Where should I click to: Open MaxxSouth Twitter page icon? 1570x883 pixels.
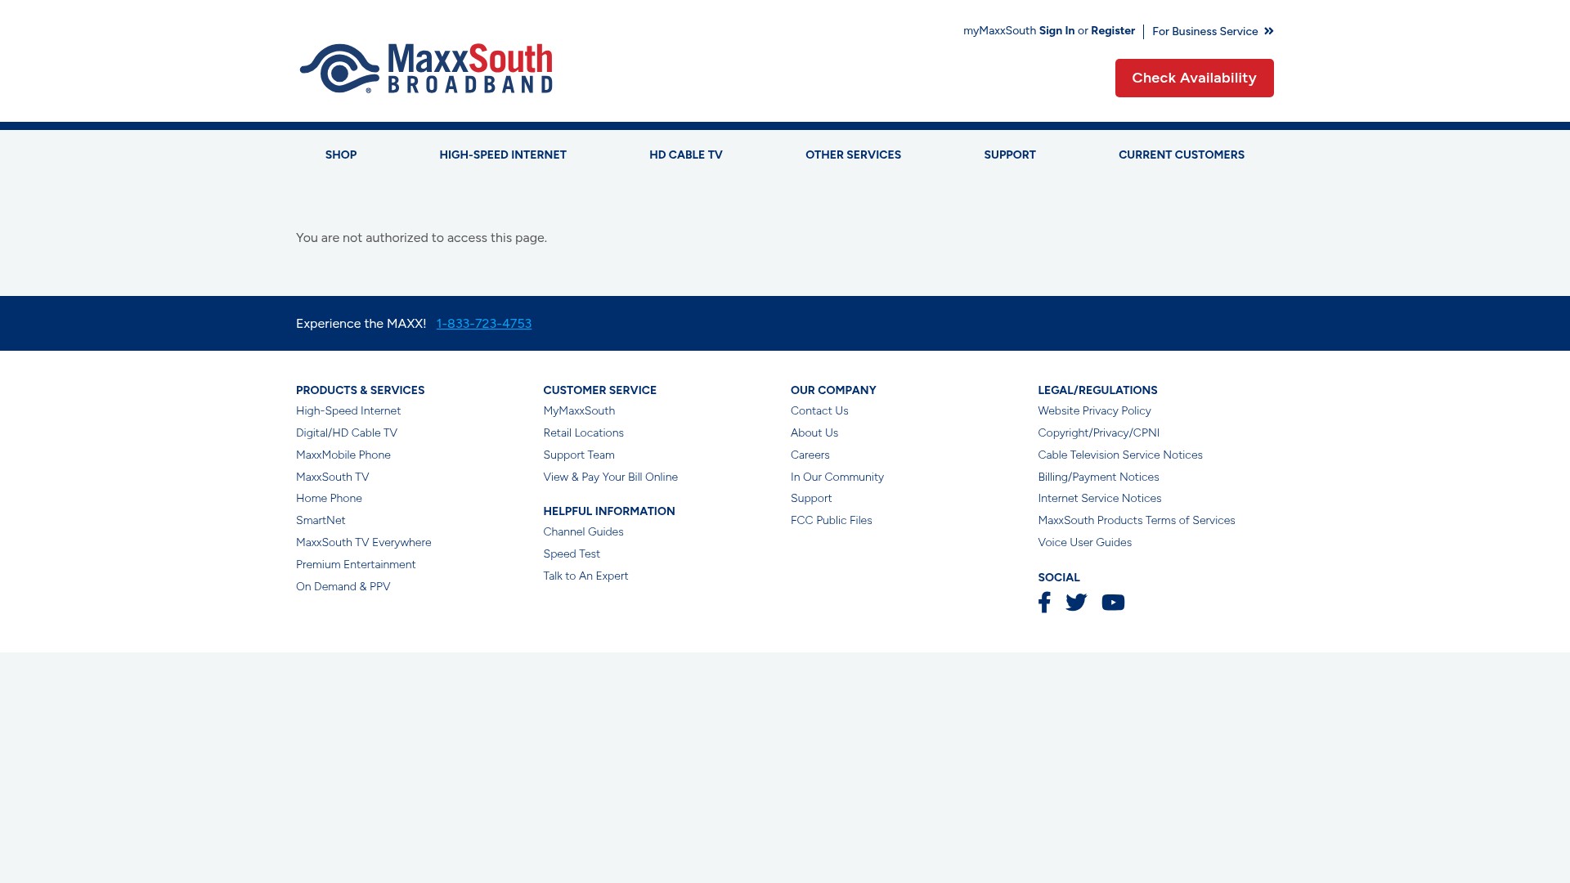tap(1076, 603)
